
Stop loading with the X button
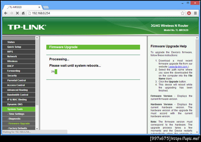pos(17,13)
